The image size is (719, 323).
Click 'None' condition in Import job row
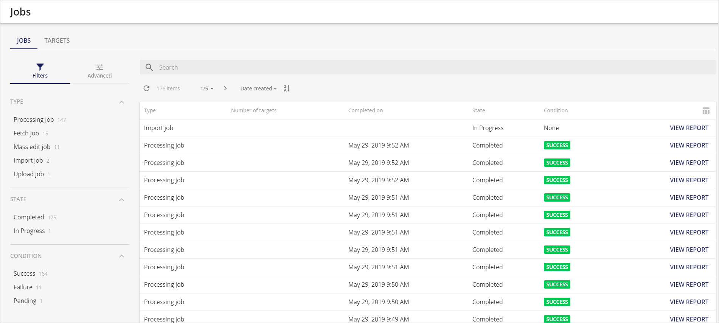click(x=551, y=128)
